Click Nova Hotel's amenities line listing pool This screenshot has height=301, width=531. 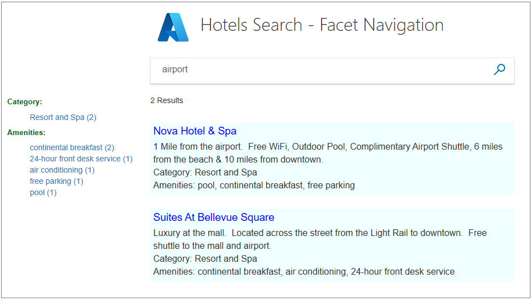[x=254, y=185]
